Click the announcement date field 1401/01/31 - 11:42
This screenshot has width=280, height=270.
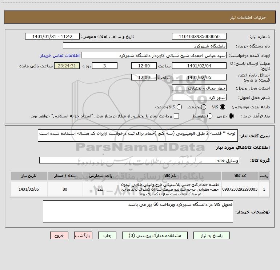point(52,36)
